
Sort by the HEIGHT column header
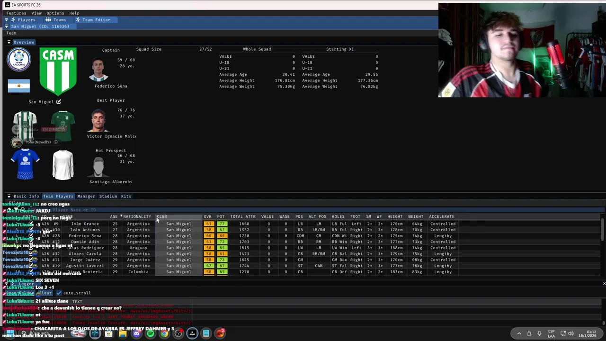pyautogui.click(x=395, y=216)
